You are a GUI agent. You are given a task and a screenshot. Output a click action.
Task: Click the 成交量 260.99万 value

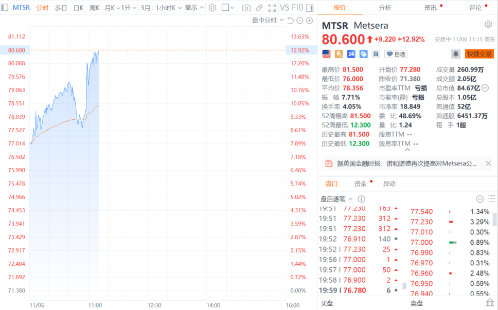471,69
